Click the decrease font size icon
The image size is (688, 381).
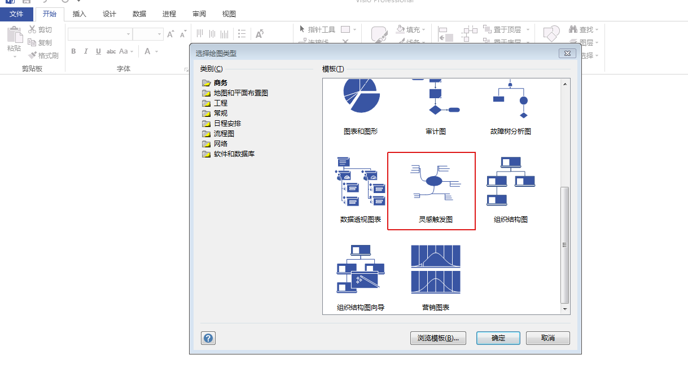[x=183, y=34]
